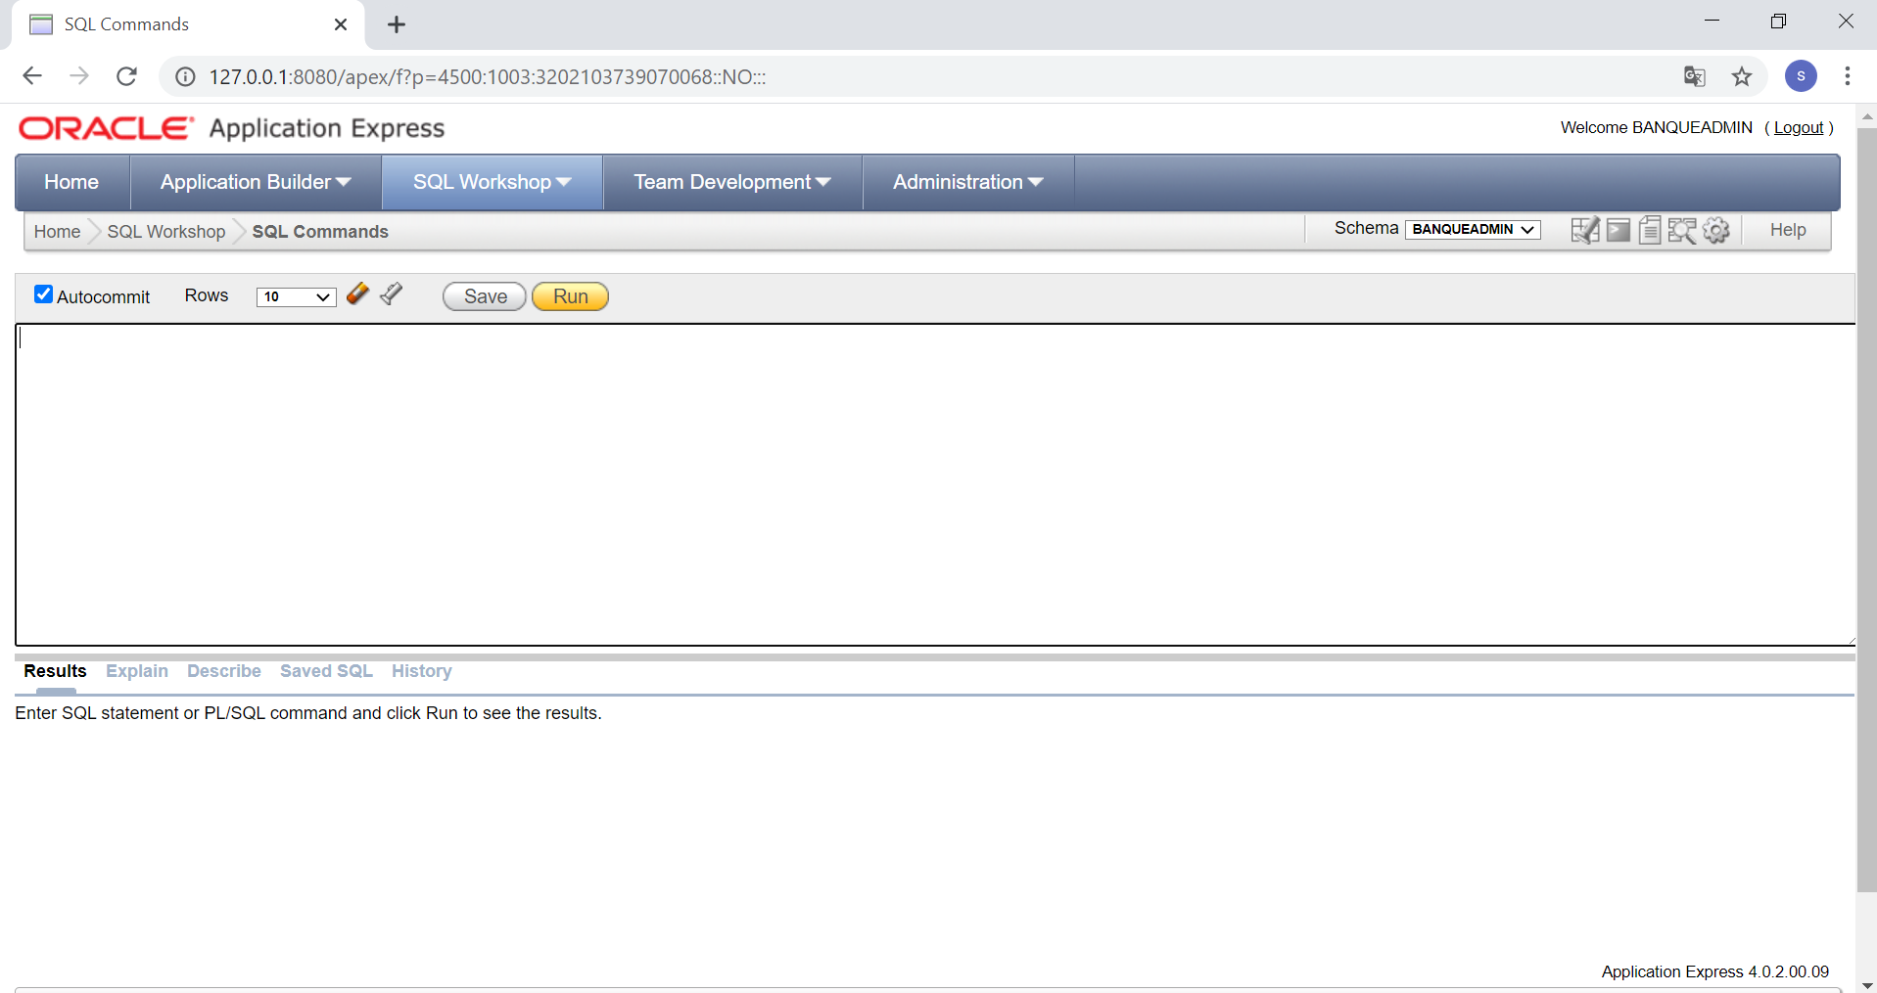Toggle the Autocommit checkbox
1877x993 pixels.
[x=43, y=294]
